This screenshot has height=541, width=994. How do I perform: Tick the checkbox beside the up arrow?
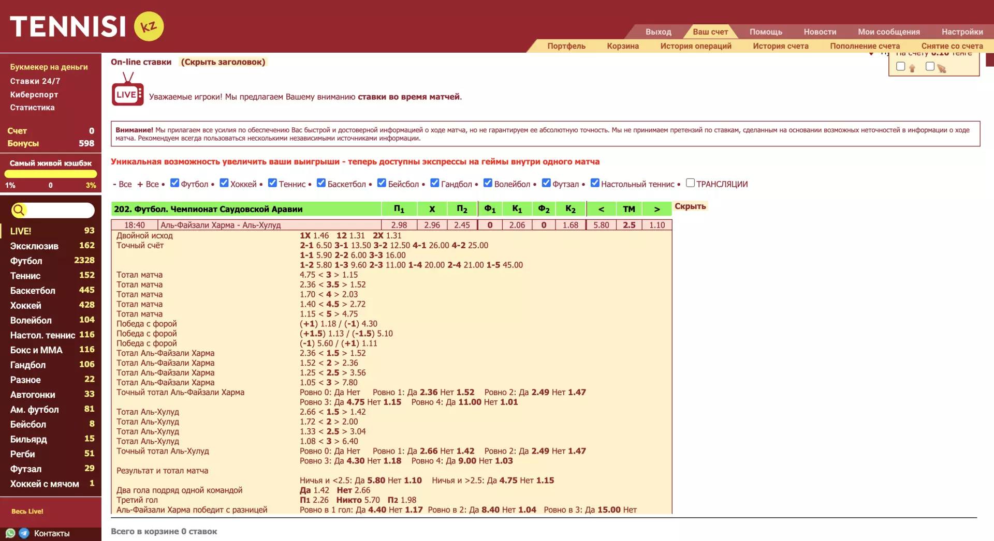tap(901, 66)
